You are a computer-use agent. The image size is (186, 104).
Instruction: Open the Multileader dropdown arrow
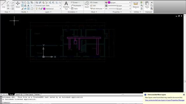click(x=83, y=5)
